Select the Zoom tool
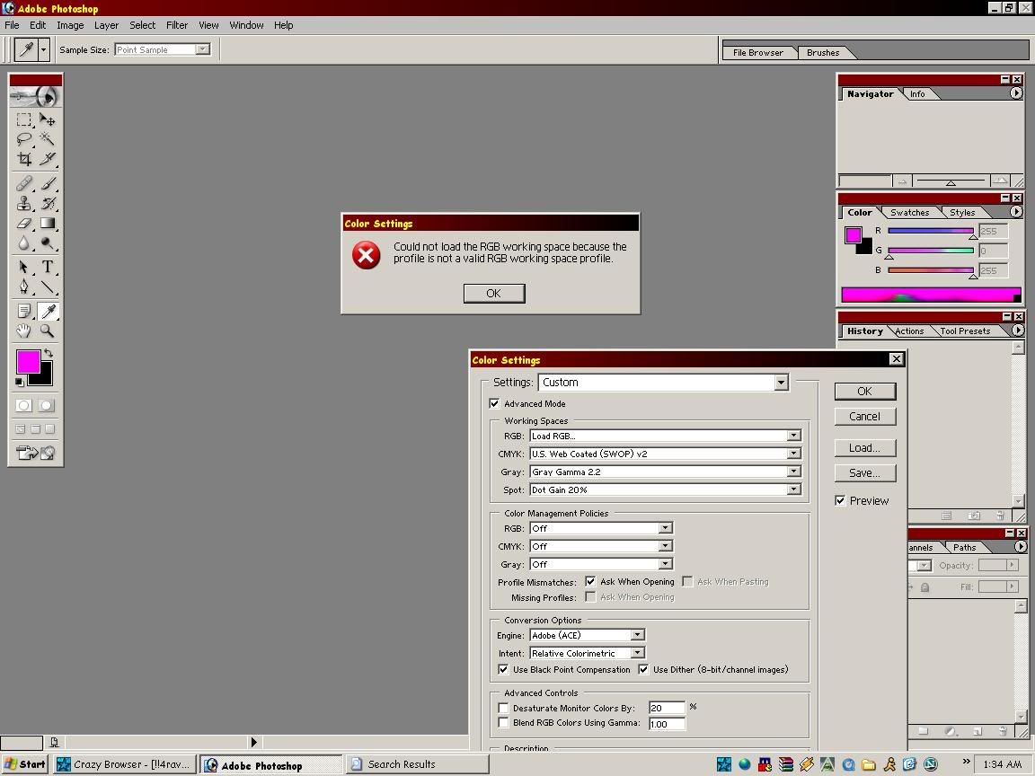This screenshot has width=1035, height=776. pyautogui.click(x=47, y=331)
